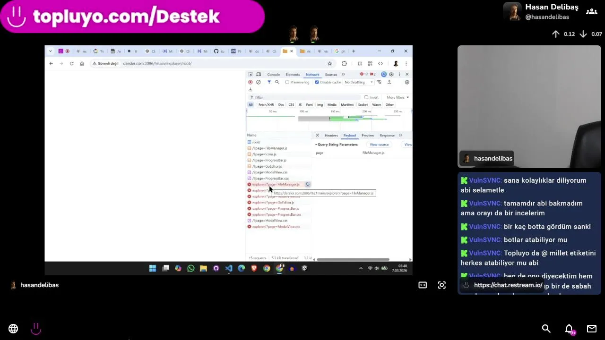Navigate back in the browser
The image size is (605, 340).
(51, 63)
